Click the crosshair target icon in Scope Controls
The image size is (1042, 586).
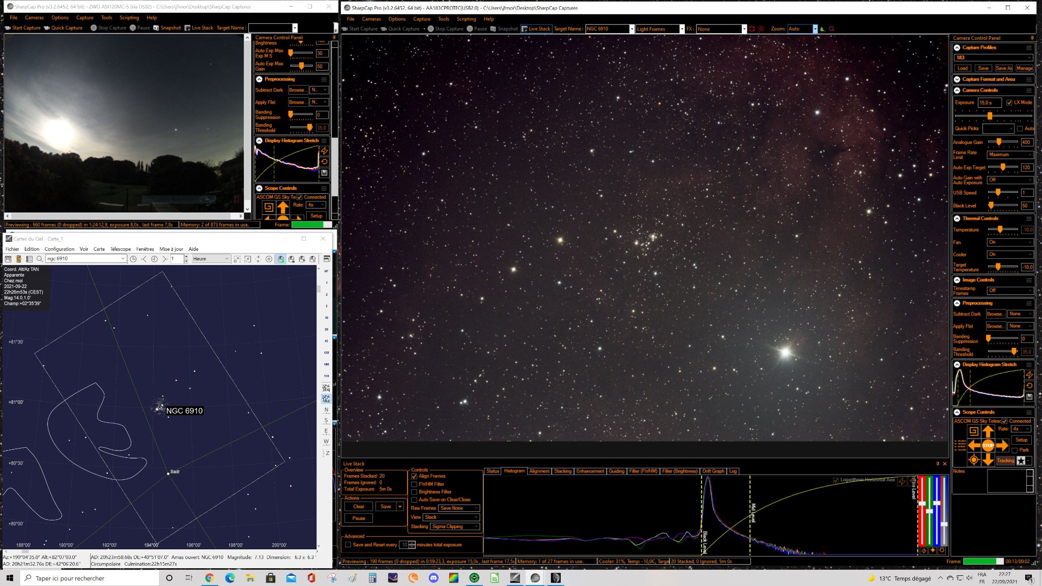click(973, 460)
